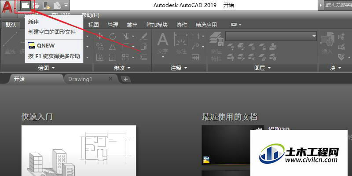Click the Thaw All Layers icon
This screenshot has height=176, width=352.
tap(252, 57)
